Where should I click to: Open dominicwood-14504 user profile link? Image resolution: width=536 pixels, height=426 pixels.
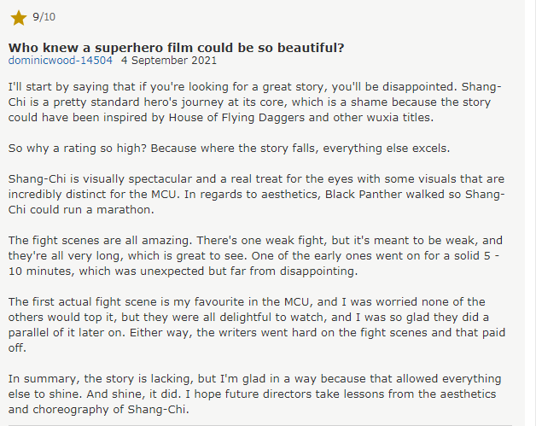point(60,60)
